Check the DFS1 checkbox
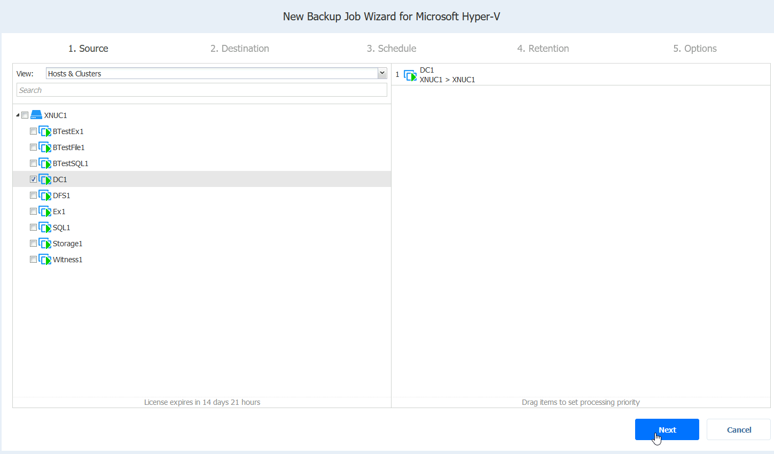The height and width of the screenshot is (454, 774). [x=33, y=195]
